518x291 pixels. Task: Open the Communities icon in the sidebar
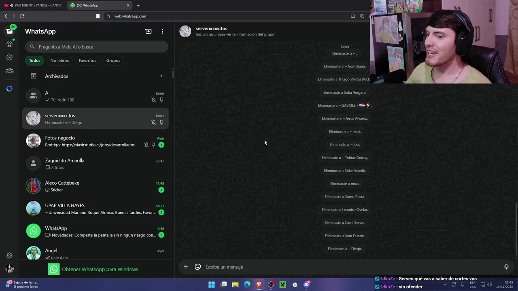click(9, 70)
